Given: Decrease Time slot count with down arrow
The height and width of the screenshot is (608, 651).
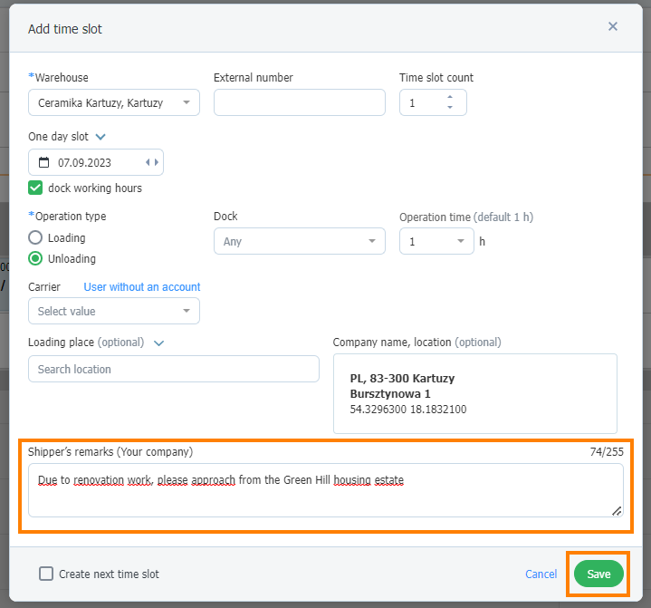Looking at the screenshot, I should (x=450, y=107).
